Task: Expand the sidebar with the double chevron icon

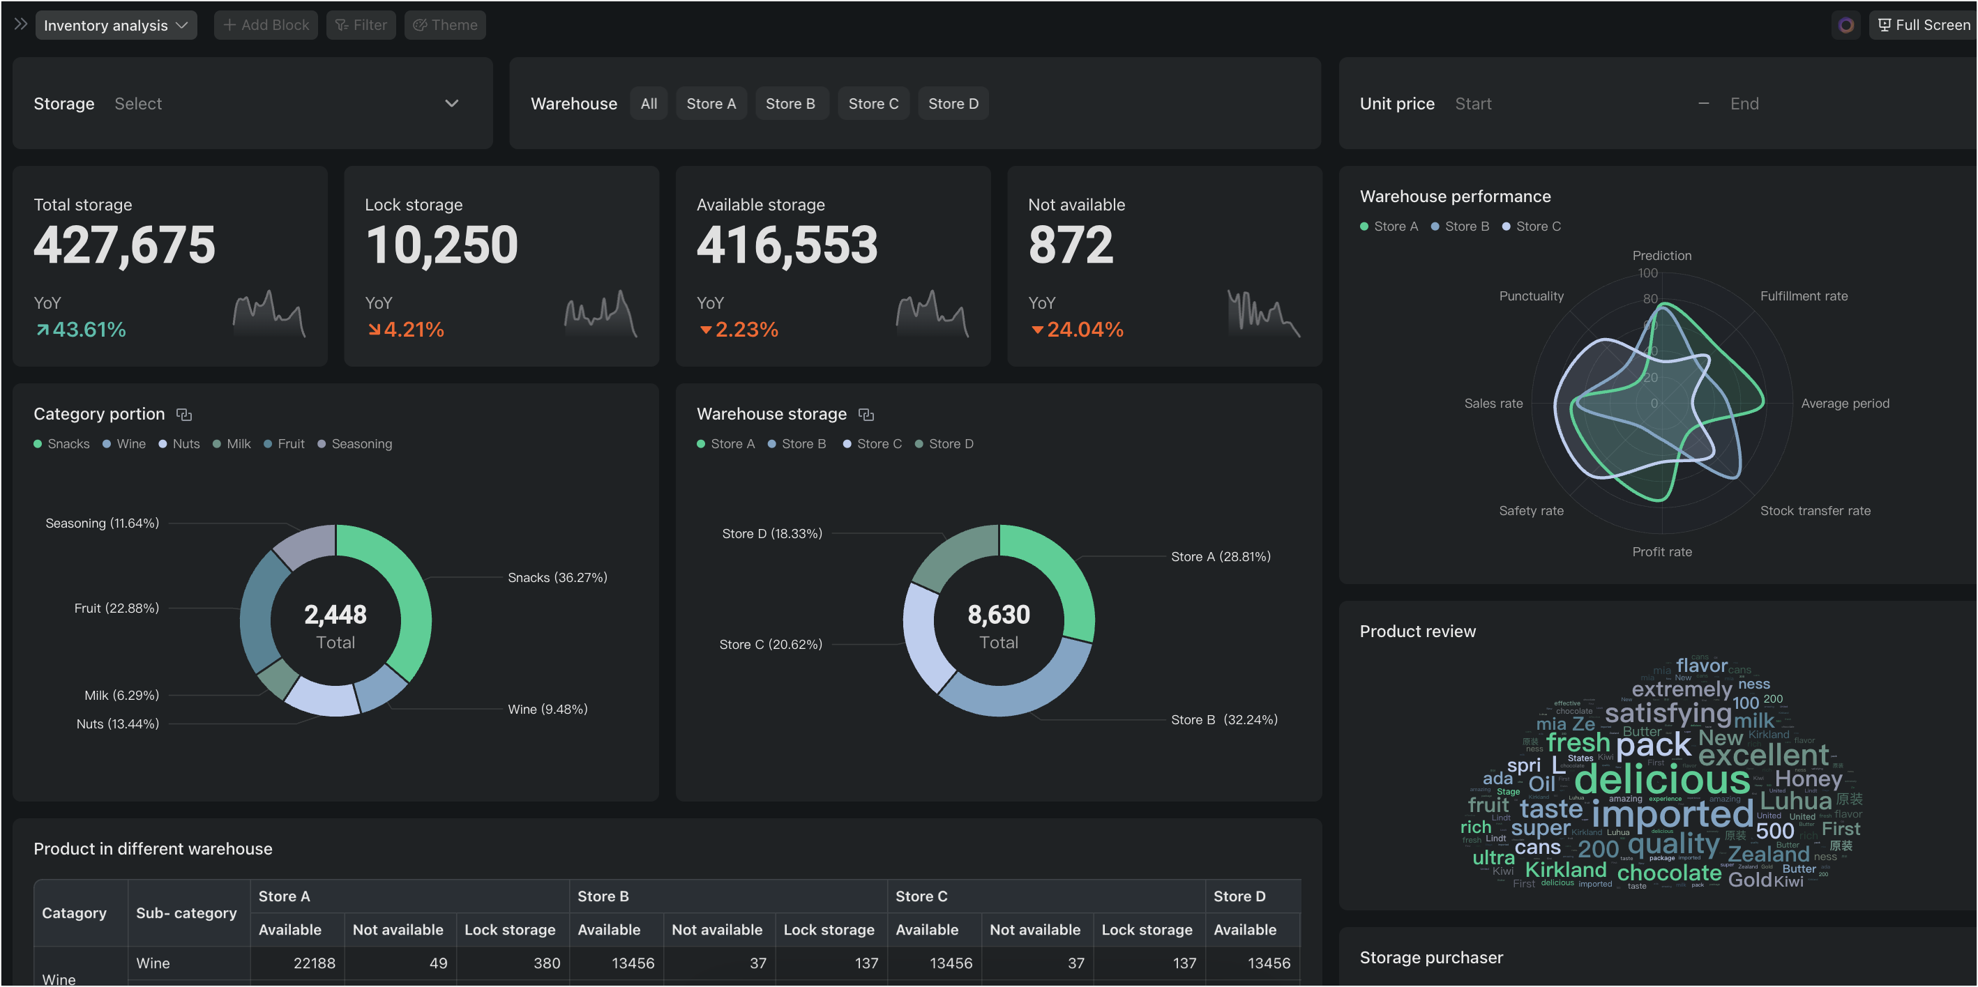Action: point(21,24)
